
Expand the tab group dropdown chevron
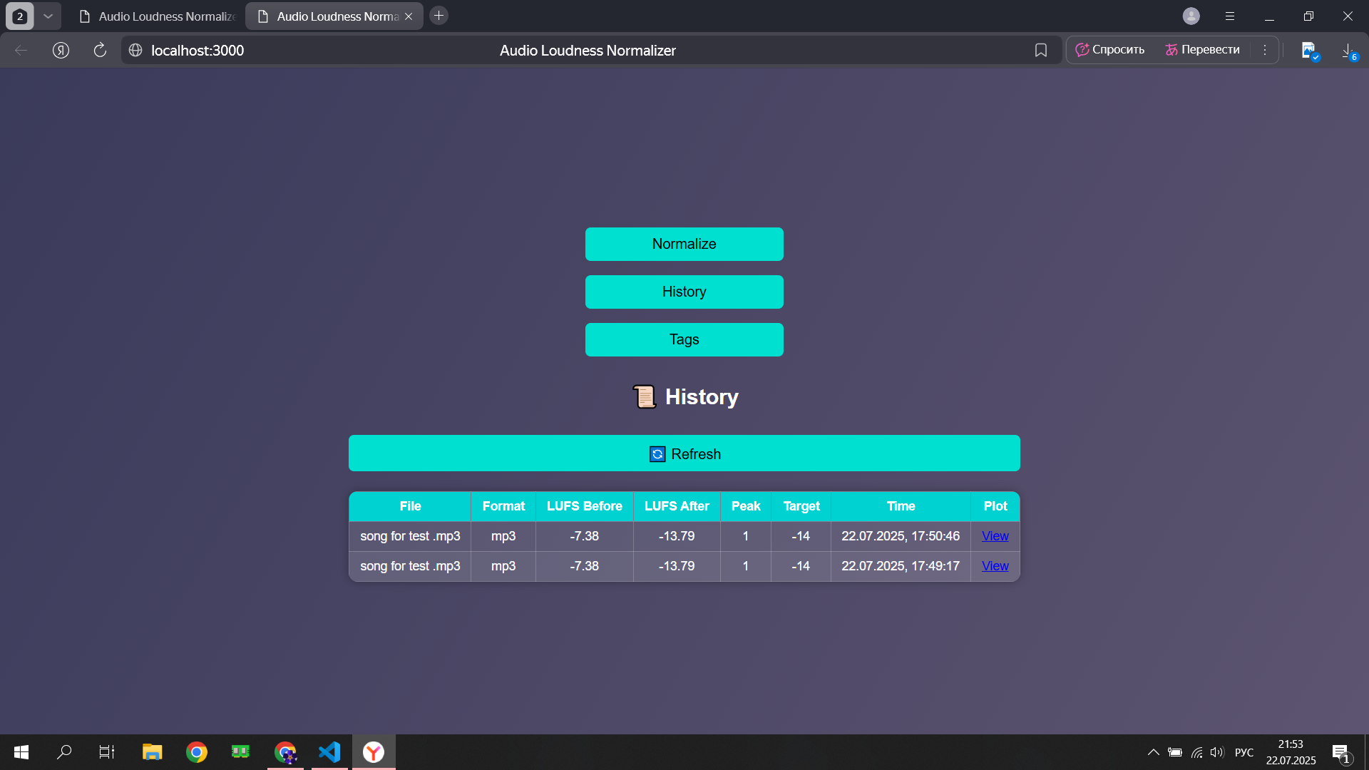[x=48, y=16]
